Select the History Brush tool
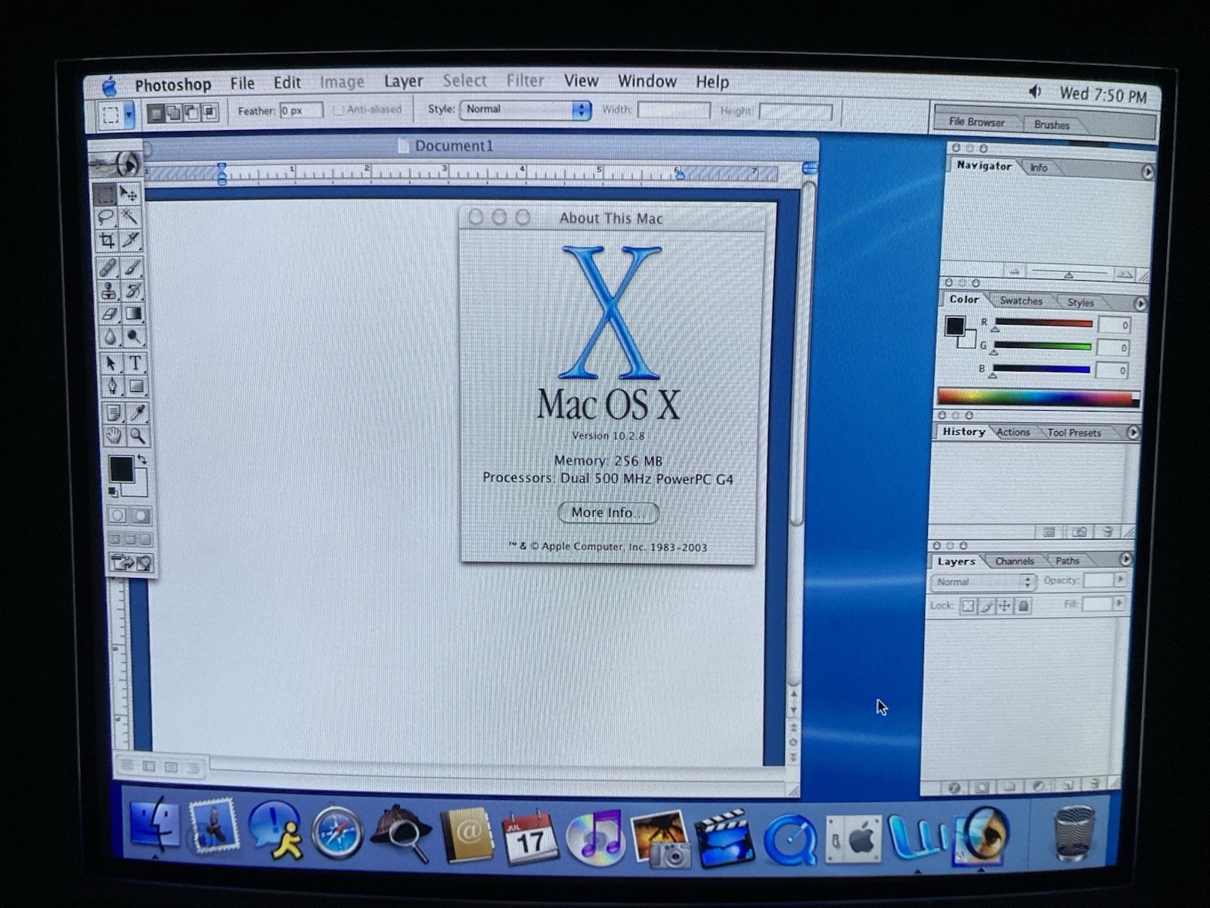The width and height of the screenshot is (1210, 908). coord(133,291)
